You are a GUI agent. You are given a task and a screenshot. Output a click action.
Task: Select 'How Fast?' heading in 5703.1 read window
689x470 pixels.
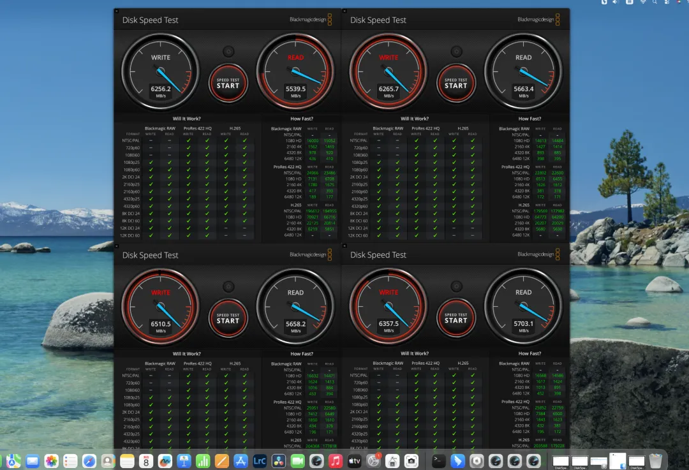530,353
